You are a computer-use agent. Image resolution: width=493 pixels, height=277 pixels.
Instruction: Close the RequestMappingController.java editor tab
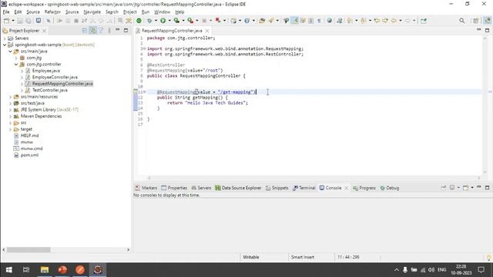pos(207,31)
